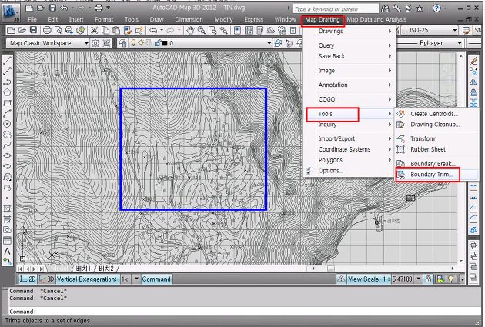Click the layer color black swatch
Viewport: 485px width, 327px height.
tap(165, 43)
